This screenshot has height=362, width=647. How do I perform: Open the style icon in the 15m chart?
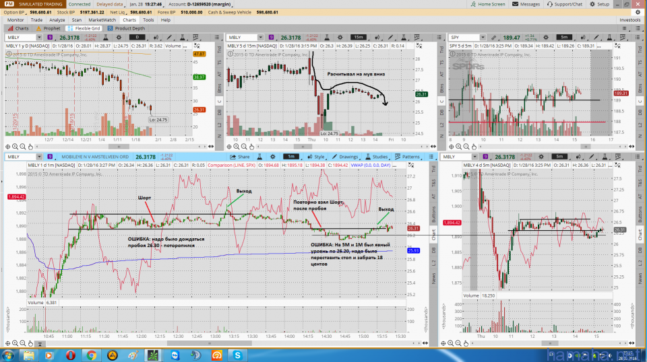click(377, 38)
